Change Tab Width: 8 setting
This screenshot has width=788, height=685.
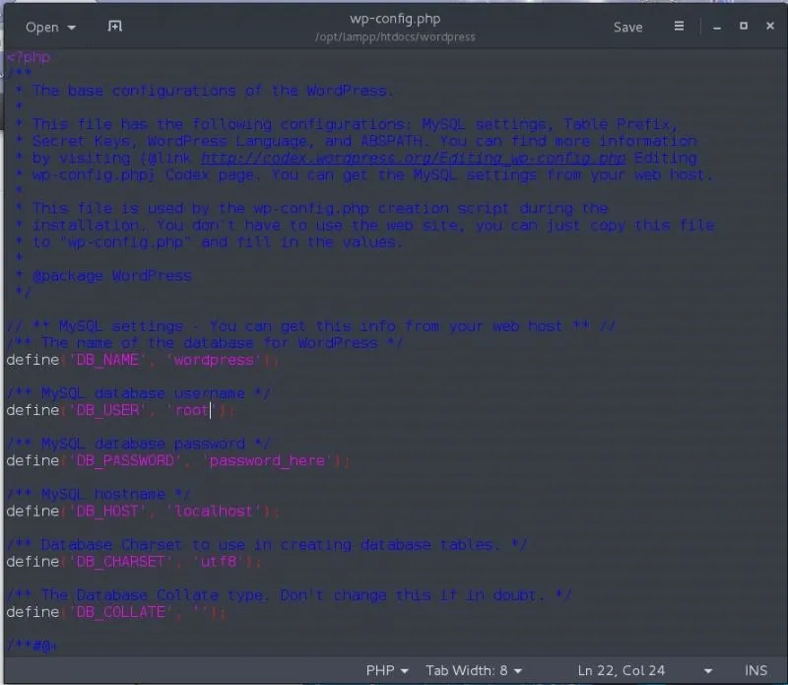pos(474,670)
